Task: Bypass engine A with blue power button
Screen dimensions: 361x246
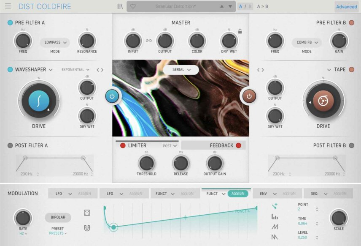Action: point(112,96)
